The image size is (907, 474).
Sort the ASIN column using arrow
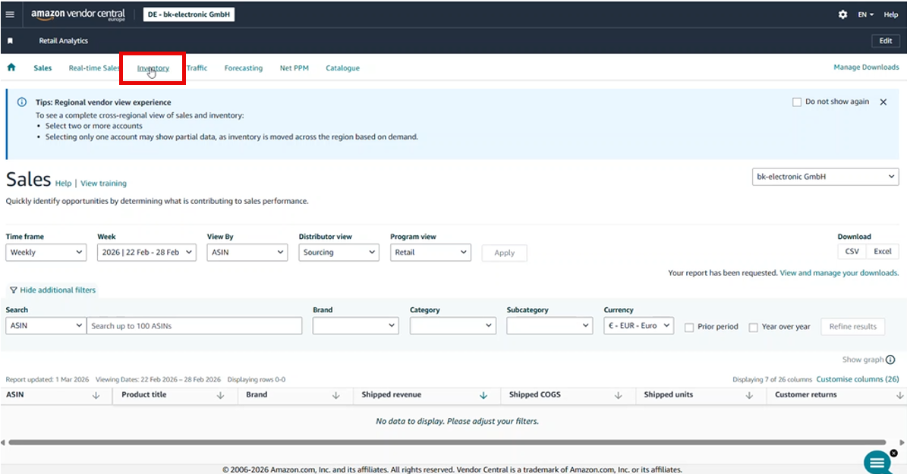pos(96,395)
